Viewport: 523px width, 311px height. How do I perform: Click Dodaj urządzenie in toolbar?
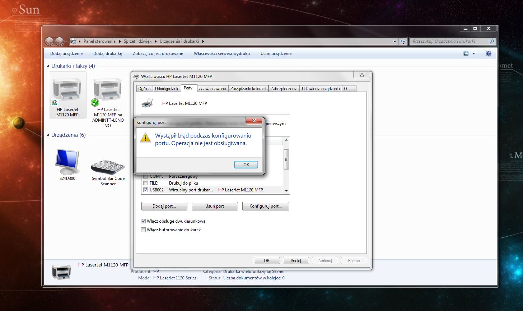click(x=66, y=54)
